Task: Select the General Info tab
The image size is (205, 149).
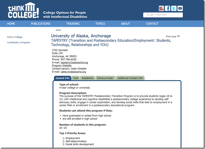Action: (63, 78)
